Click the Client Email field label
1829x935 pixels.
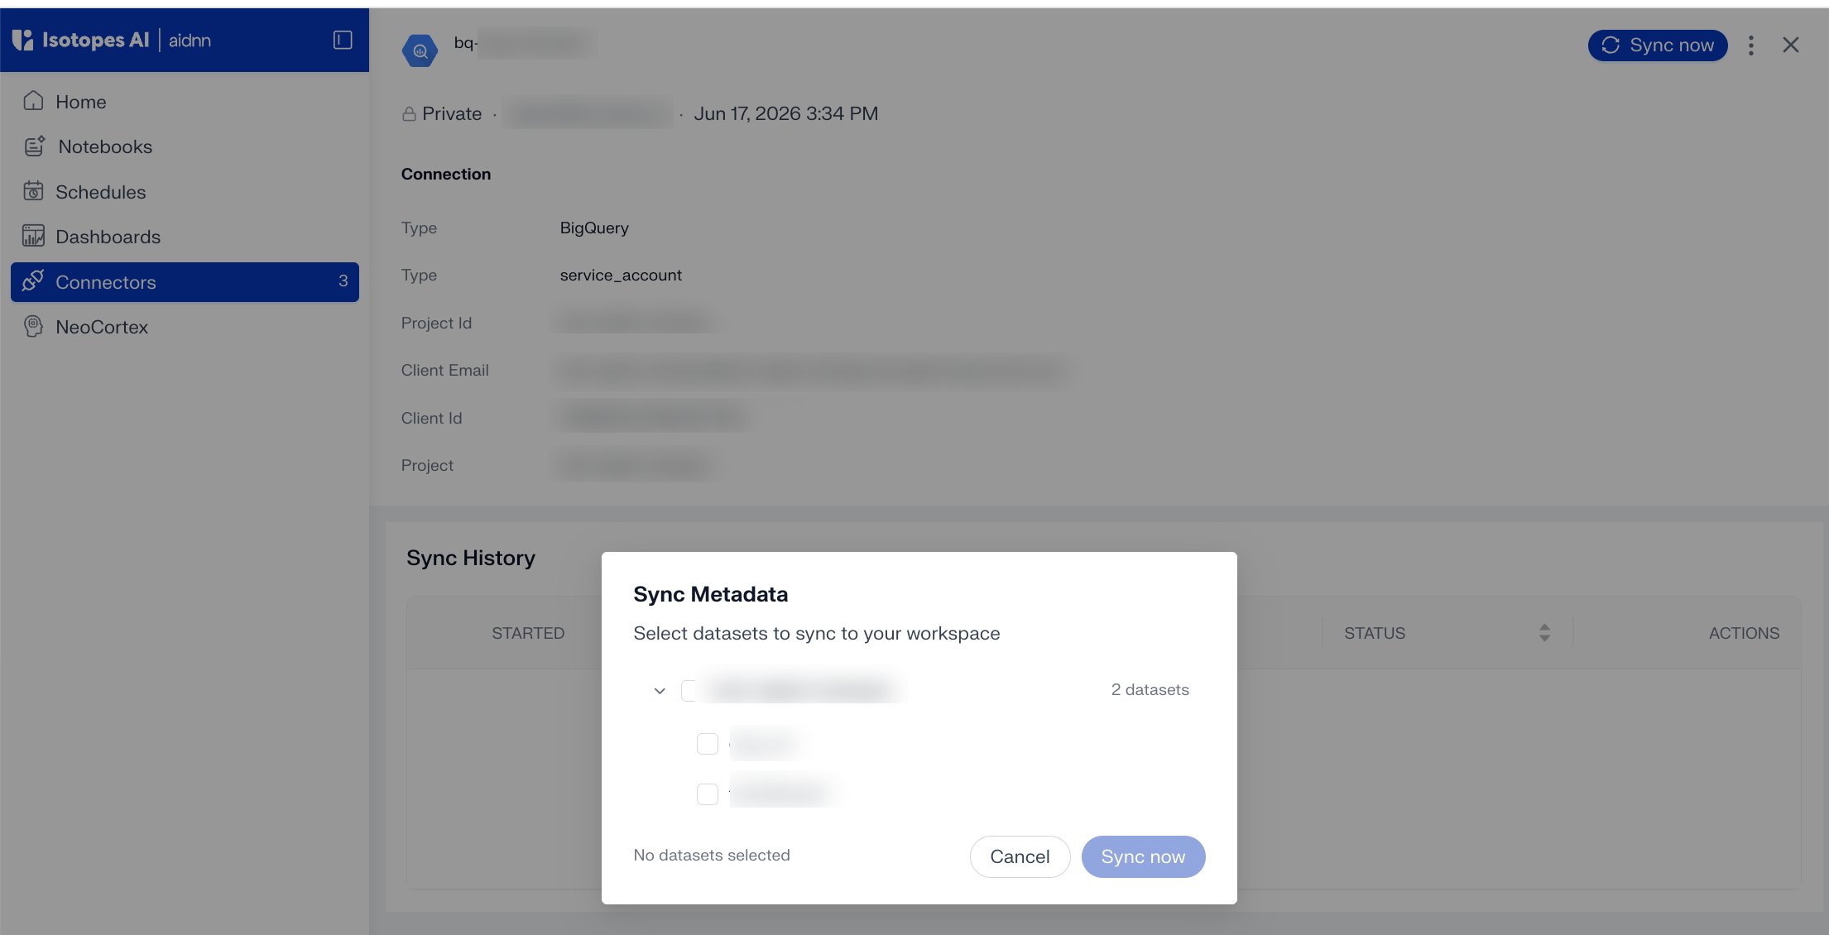click(x=445, y=370)
